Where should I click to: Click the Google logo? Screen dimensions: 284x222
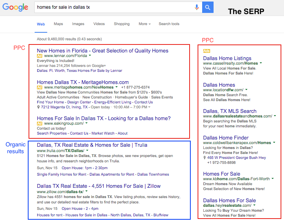[x=15, y=7]
